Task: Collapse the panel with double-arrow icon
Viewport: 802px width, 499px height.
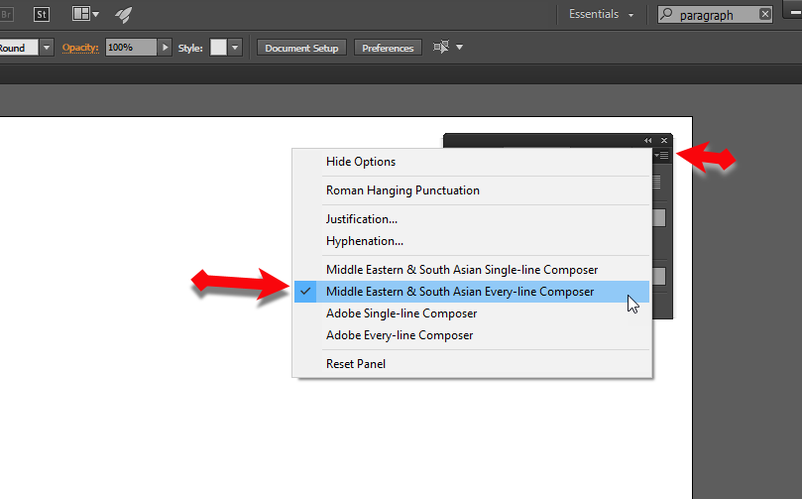Action: pos(648,140)
